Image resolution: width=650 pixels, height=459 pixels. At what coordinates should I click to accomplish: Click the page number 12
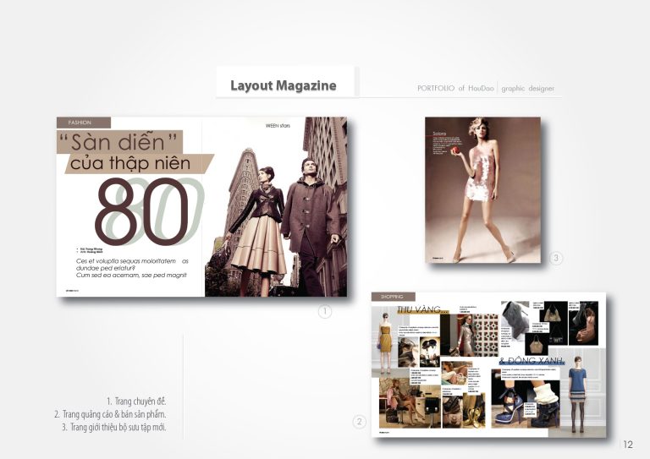click(x=627, y=445)
